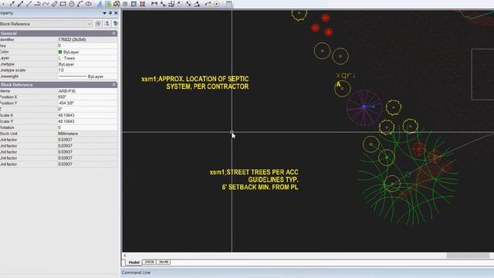Viewport: 494px width, 278px height.
Task: Switch to the Model tab
Action: coord(134,263)
